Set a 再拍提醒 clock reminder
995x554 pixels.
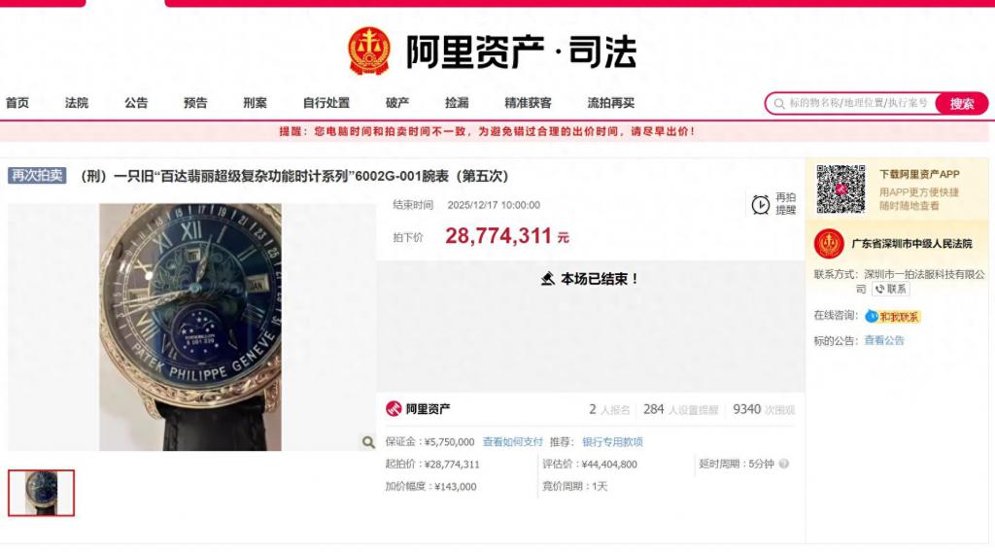(x=772, y=204)
